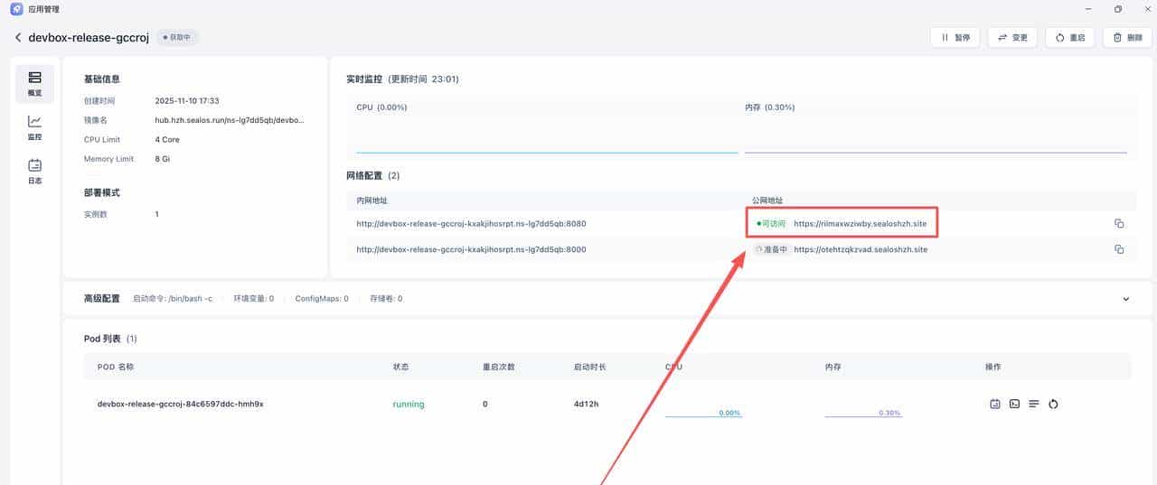The image size is (1157, 485).
Task: Click the pod restart circular-arrow icon
Action: click(x=1053, y=404)
